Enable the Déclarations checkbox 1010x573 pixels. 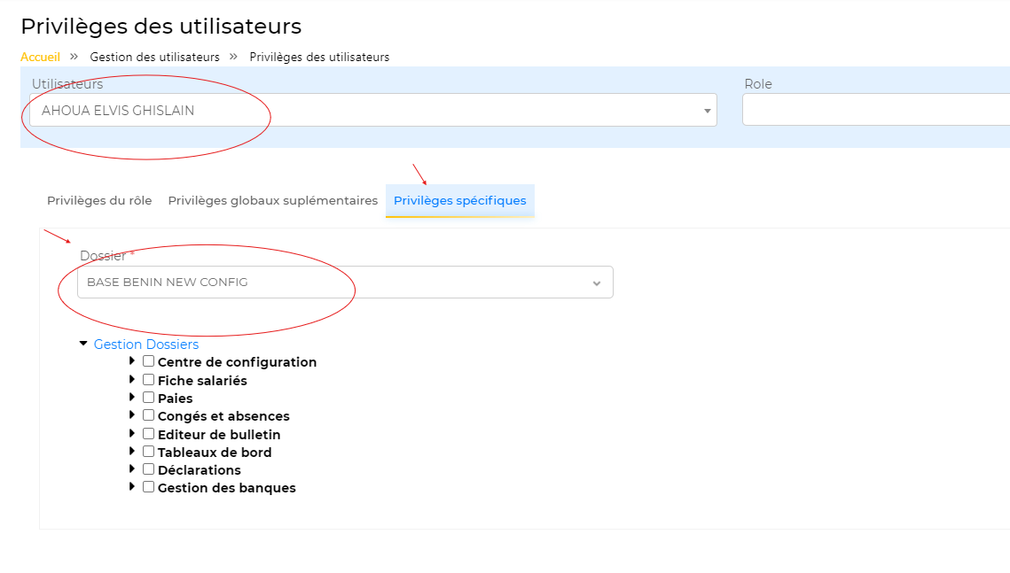coord(149,468)
